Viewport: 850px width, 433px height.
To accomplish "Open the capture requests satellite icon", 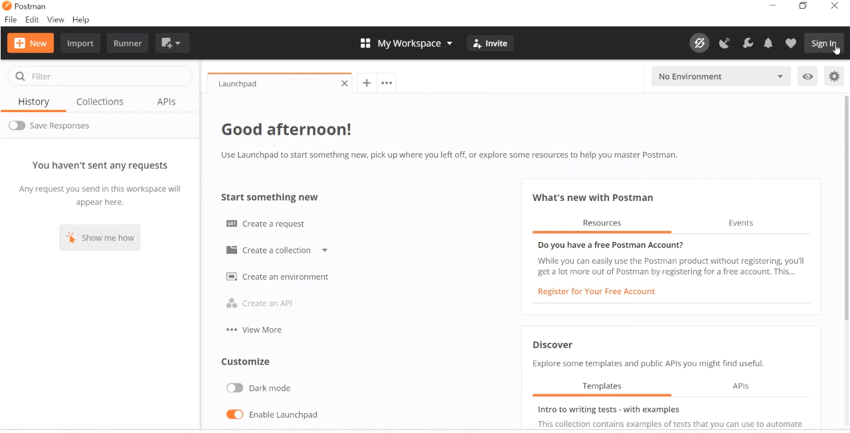I will point(724,43).
